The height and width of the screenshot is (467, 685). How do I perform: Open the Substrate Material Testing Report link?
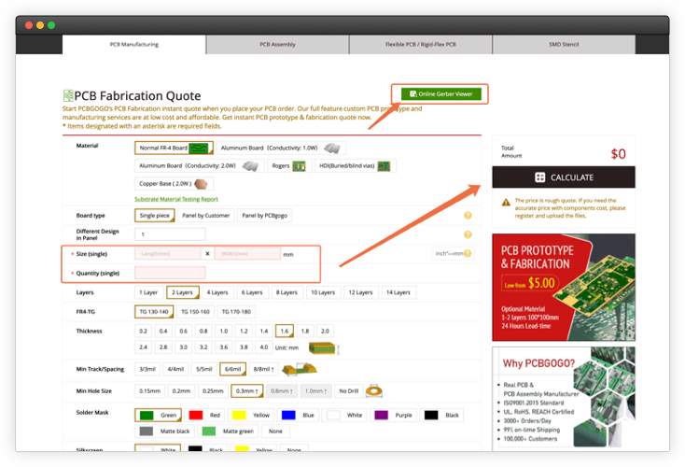176,199
